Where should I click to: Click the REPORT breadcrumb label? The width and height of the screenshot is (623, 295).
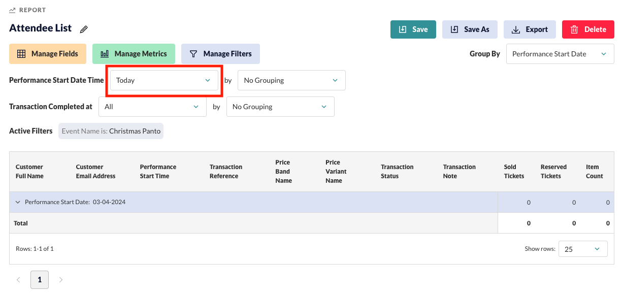pos(32,10)
